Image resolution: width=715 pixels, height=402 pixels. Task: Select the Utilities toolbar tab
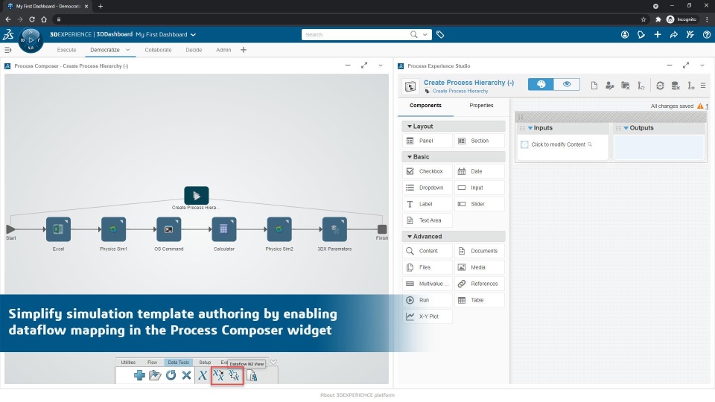[x=128, y=363]
